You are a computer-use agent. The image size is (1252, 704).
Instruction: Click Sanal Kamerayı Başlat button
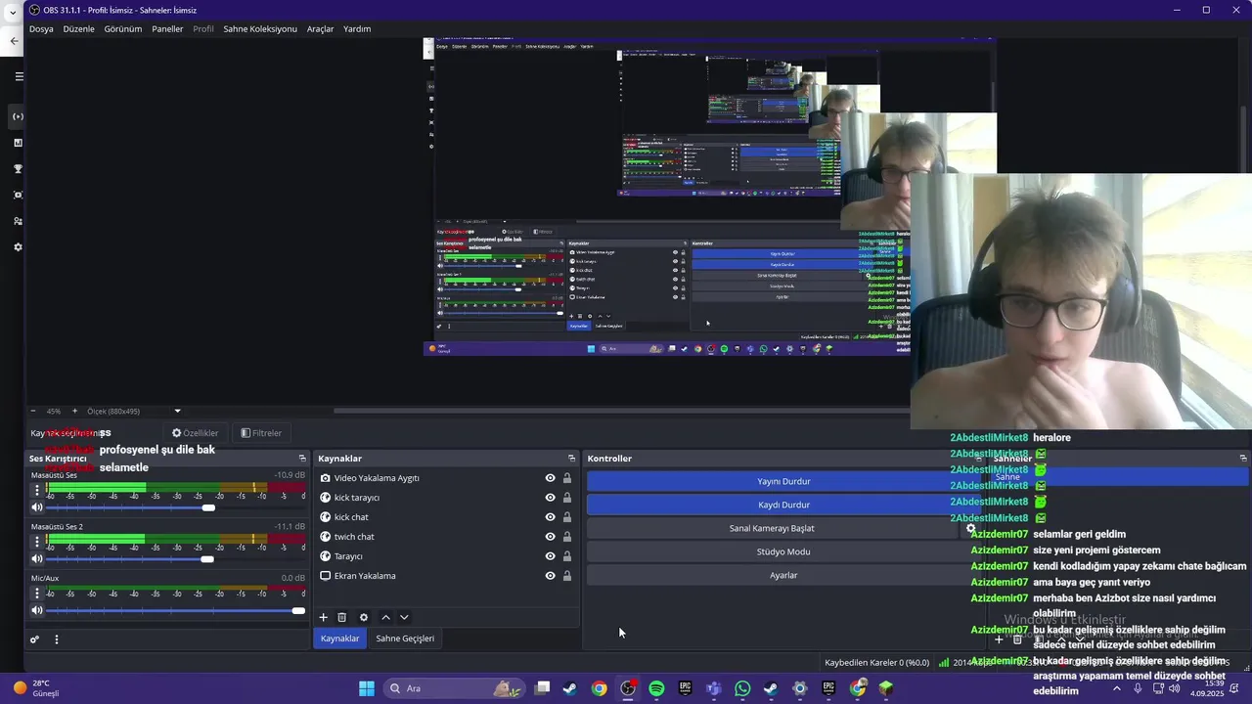coord(772,528)
